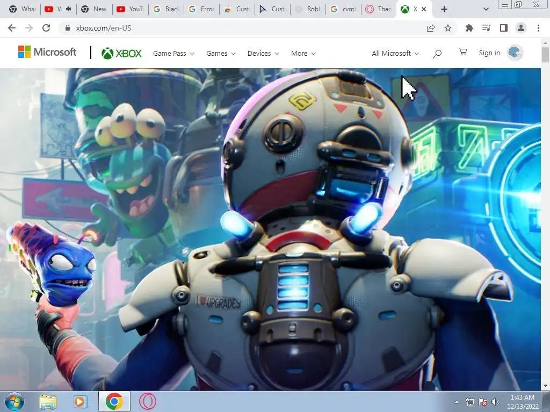
Task: Open Opera browser from taskbar
Action: point(148,401)
